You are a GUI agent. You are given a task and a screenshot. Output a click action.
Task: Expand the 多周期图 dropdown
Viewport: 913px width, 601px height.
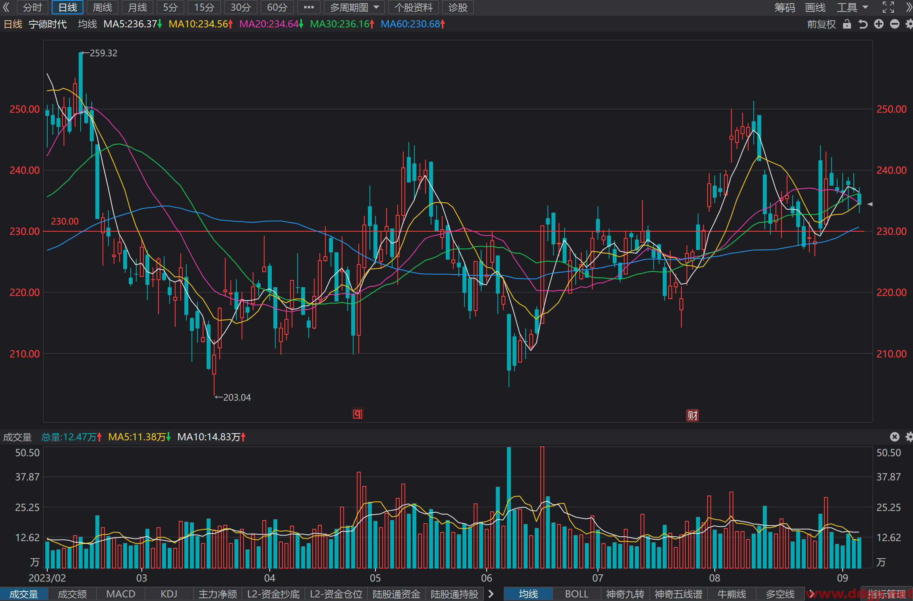[x=354, y=7]
